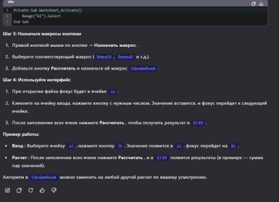Viewport: 279px width, 202px height.
Task: Click the E1:E8 tag in the 'Расчет' bullet
Action: [x=162, y=158]
